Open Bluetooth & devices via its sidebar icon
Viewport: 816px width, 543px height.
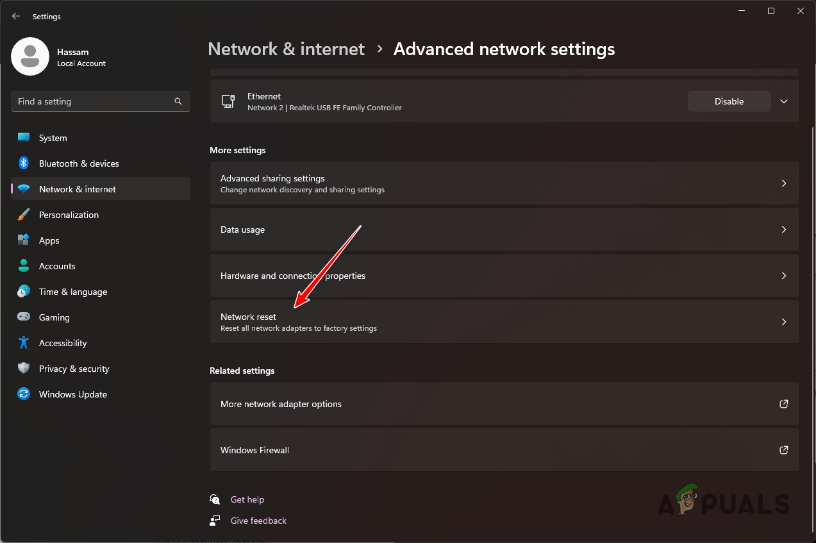pyautogui.click(x=23, y=163)
